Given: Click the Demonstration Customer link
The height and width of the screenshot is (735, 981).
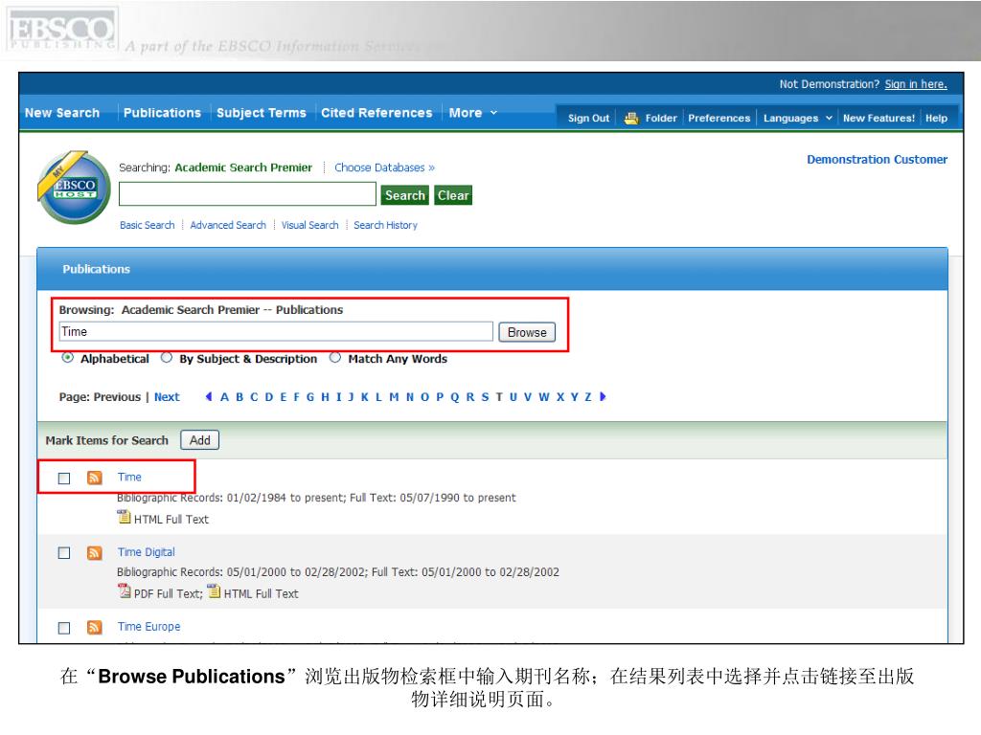Looking at the screenshot, I should [877, 160].
